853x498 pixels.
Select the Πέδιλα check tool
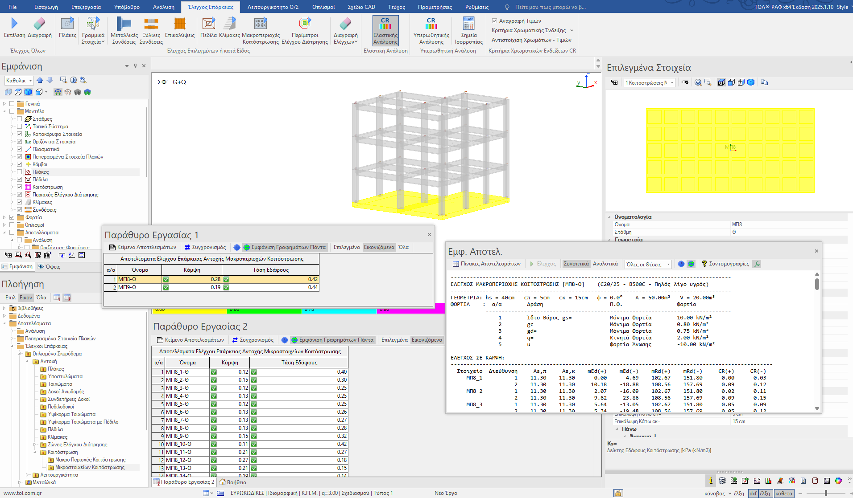pos(208,24)
